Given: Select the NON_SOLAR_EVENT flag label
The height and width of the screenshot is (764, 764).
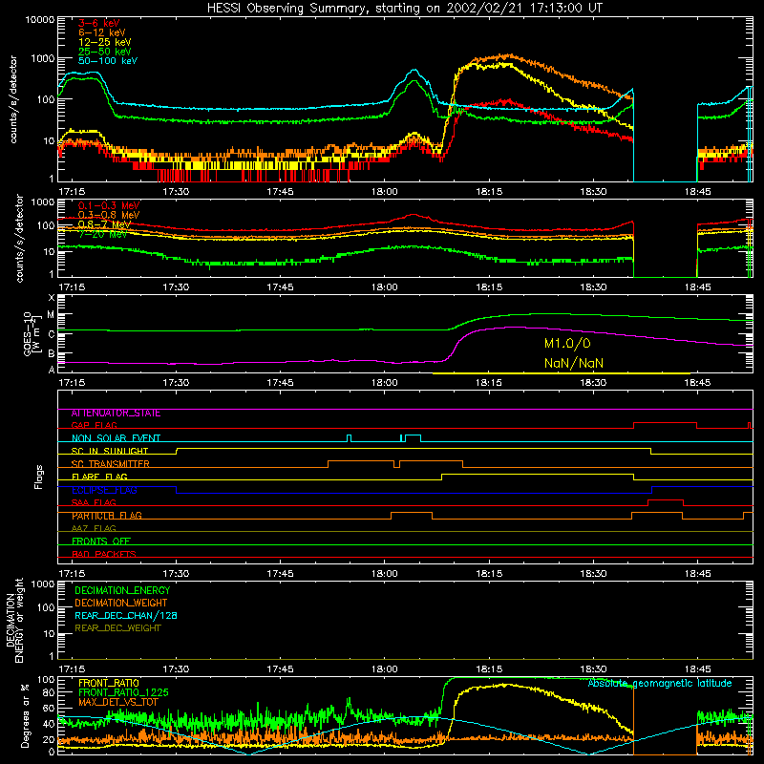Looking at the screenshot, I should (x=116, y=438).
